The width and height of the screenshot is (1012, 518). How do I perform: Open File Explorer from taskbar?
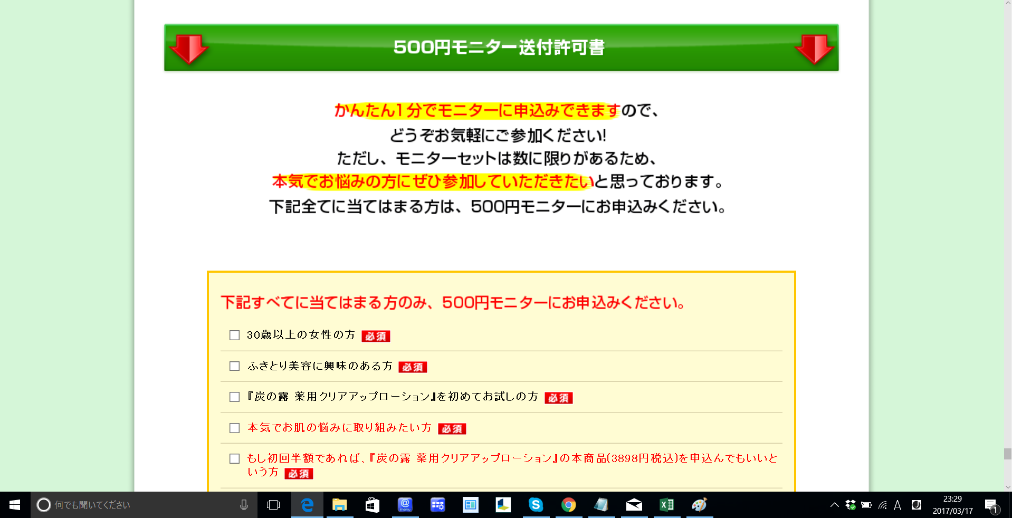pos(339,505)
